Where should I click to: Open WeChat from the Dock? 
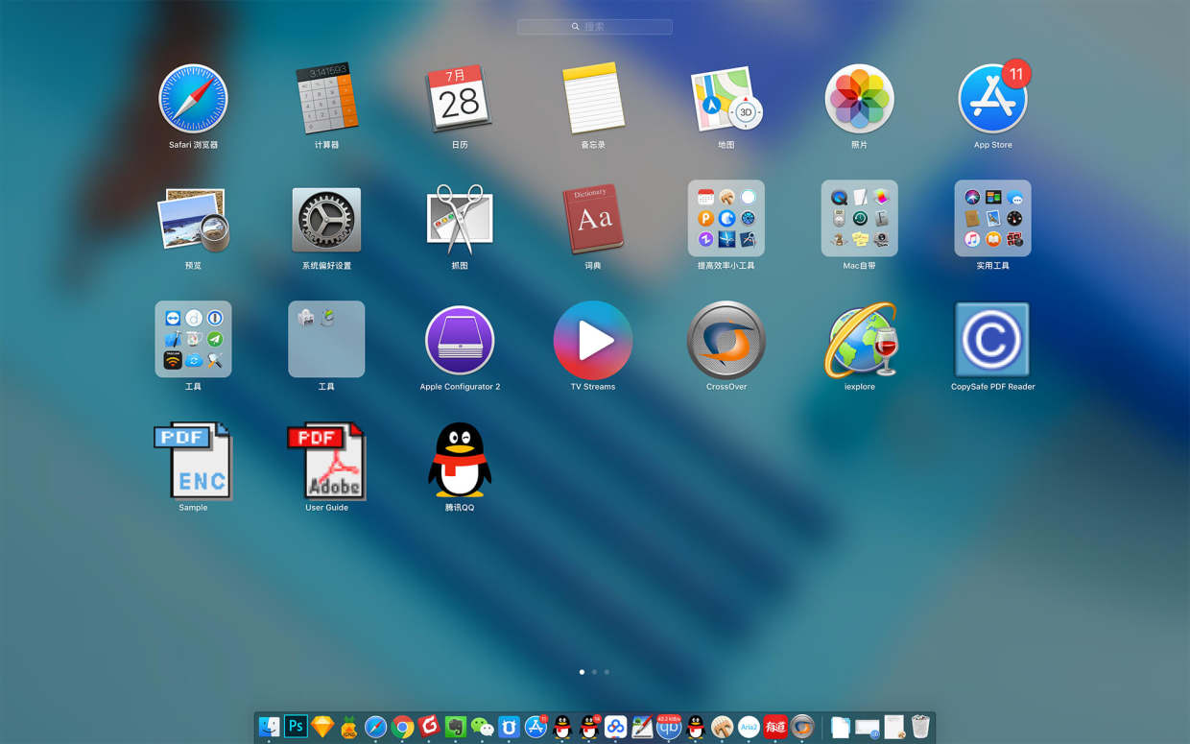pyautogui.click(x=483, y=727)
